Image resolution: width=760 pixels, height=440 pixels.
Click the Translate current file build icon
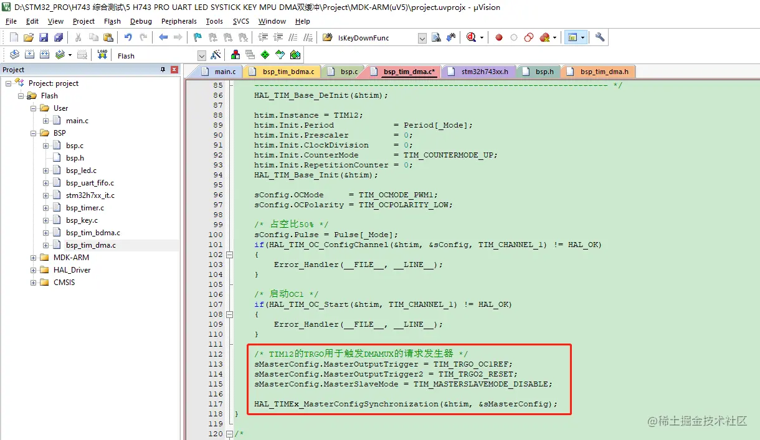[14, 55]
